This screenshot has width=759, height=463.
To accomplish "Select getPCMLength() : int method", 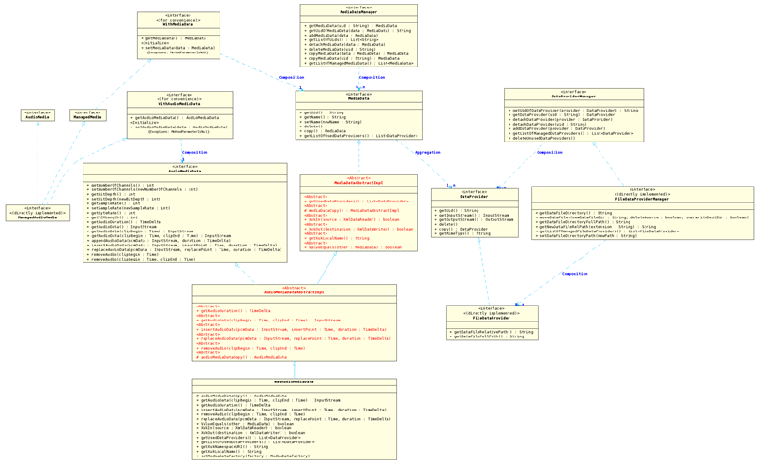I will point(113,217).
